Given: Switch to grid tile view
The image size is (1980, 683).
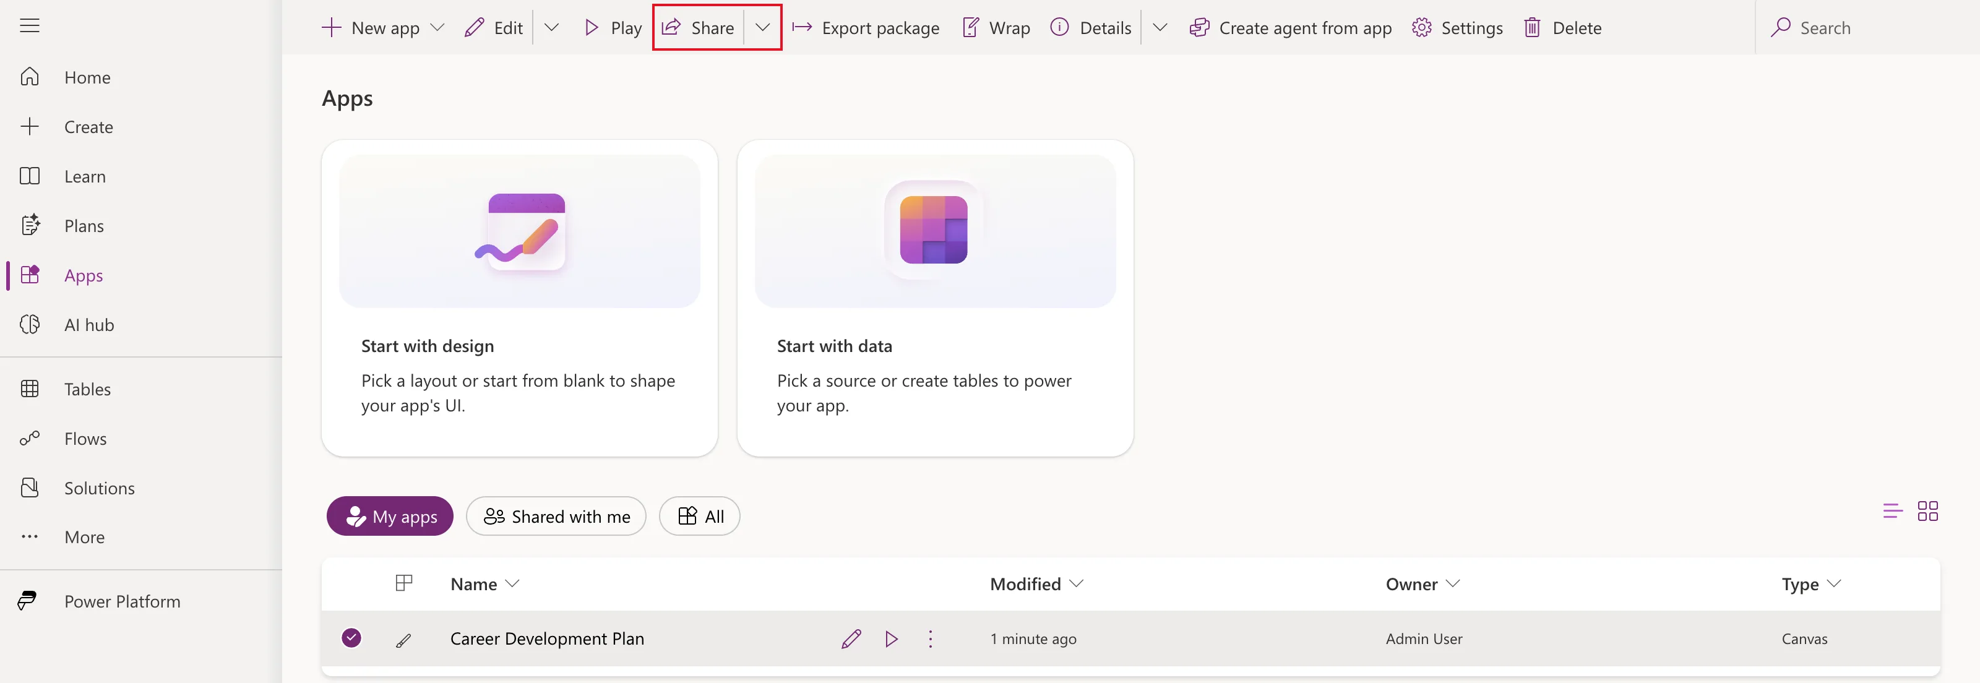Looking at the screenshot, I should coord(1928,511).
